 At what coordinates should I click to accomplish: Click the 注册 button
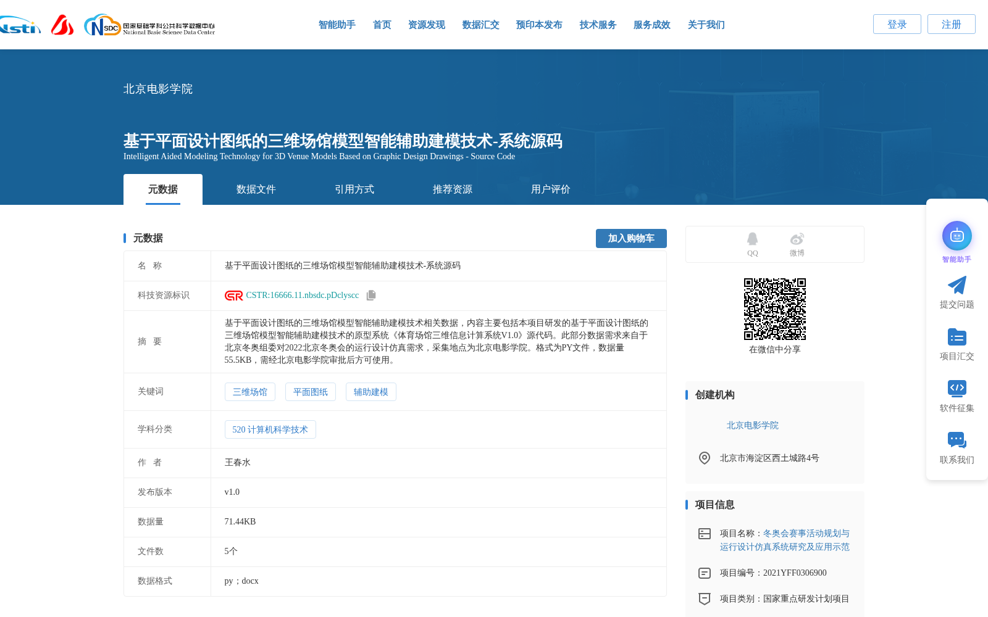[x=952, y=24]
